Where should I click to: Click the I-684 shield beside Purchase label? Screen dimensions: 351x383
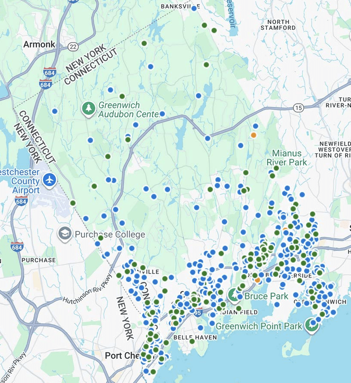tap(17, 247)
